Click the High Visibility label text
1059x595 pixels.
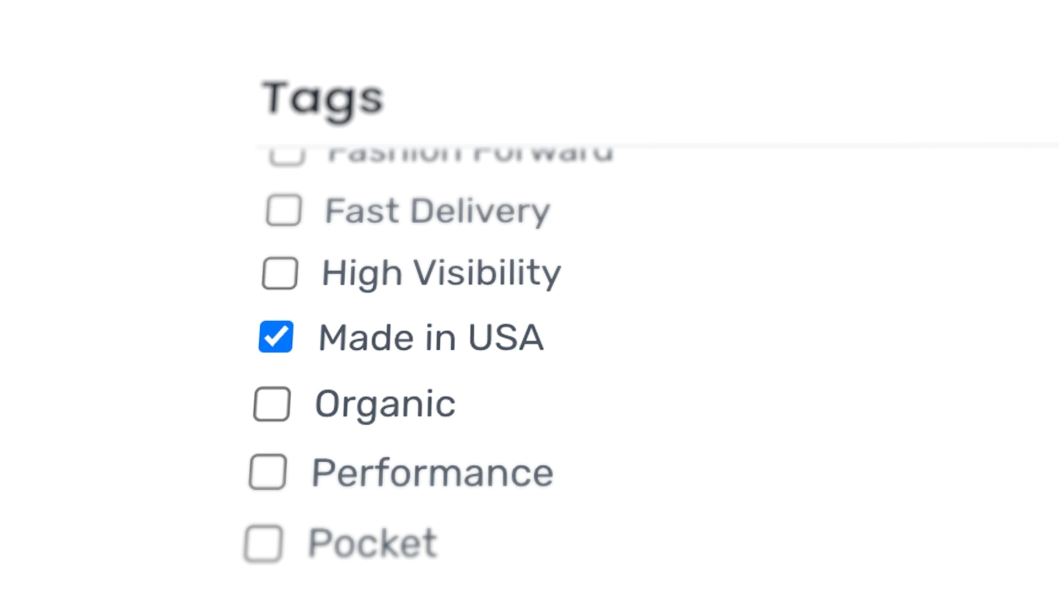click(x=441, y=273)
